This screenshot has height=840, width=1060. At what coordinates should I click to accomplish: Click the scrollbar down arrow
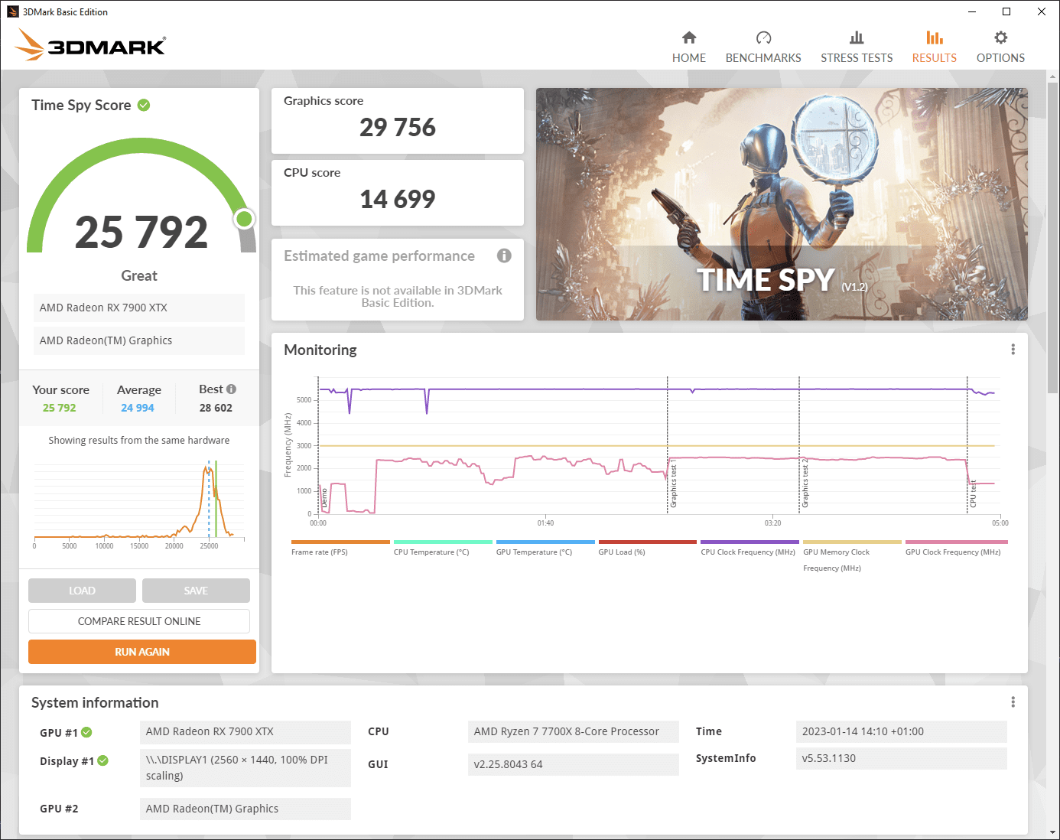(1053, 832)
